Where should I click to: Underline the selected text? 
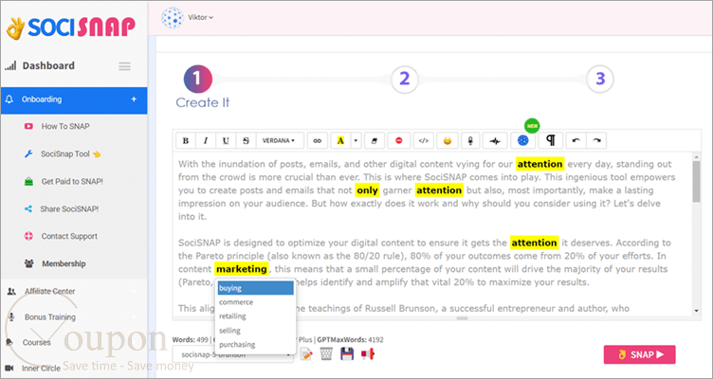pos(226,141)
